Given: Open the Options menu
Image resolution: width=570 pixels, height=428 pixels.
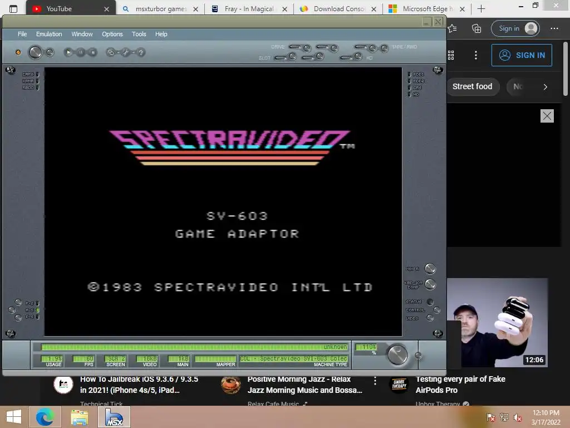Looking at the screenshot, I should click(112, 34).
